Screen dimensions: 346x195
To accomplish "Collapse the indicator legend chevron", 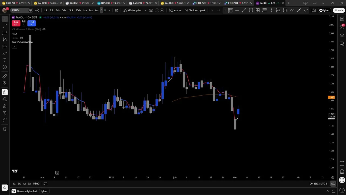I will (14, 47).
